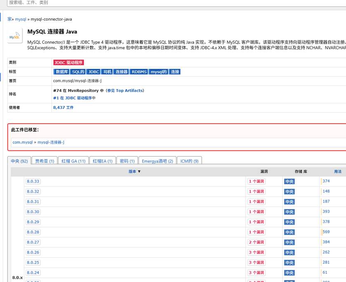Open version 8.0.24
346x282 pixels.
(33, 273)
